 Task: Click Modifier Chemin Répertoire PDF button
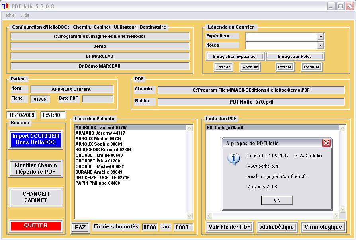[x=36, y=169]
